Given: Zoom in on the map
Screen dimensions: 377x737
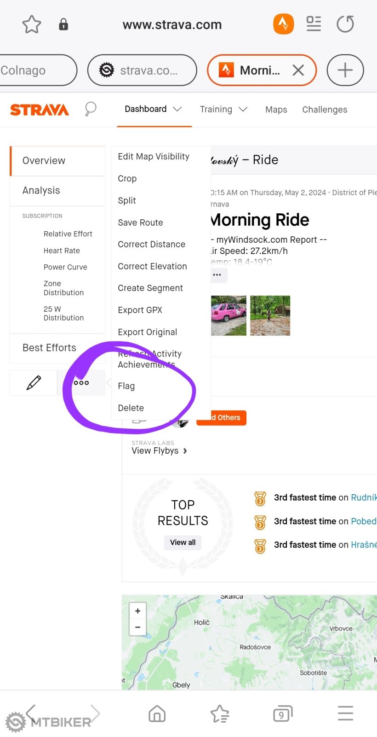Looking at the screenshot, I should (x=137, y=611).
